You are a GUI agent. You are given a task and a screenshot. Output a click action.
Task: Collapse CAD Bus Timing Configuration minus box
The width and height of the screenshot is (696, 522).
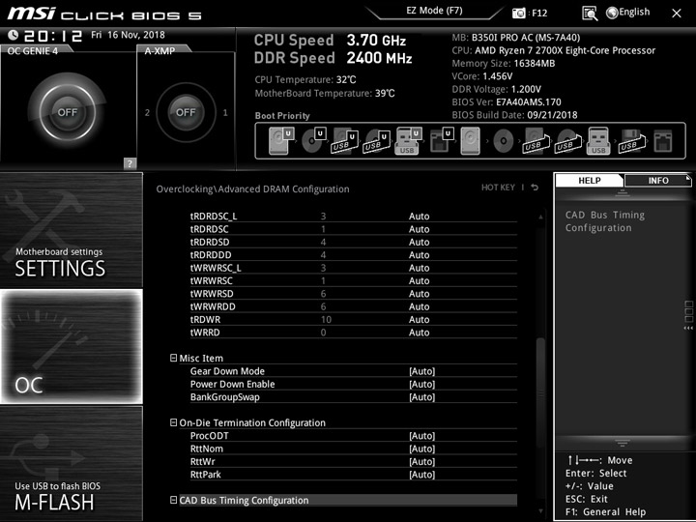(x=174, y=500)
